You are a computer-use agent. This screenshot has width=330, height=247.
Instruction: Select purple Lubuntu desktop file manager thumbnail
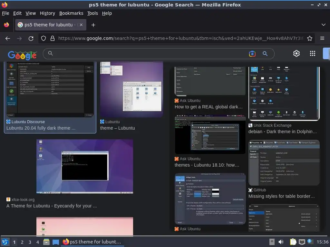(x=131, y=89)
